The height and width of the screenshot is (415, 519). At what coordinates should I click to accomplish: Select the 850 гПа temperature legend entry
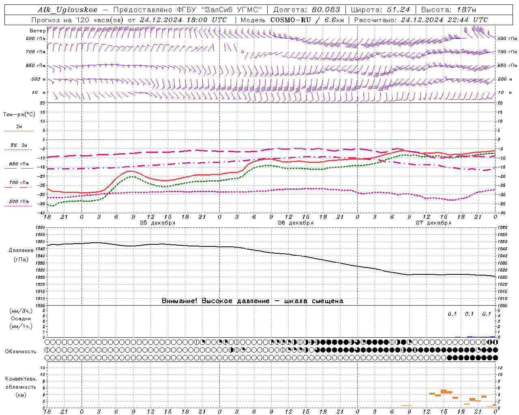[19, 164]
